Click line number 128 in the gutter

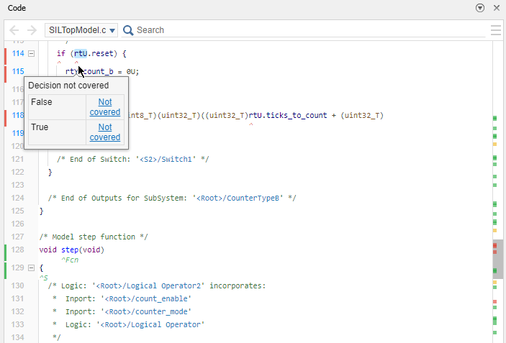18,250
